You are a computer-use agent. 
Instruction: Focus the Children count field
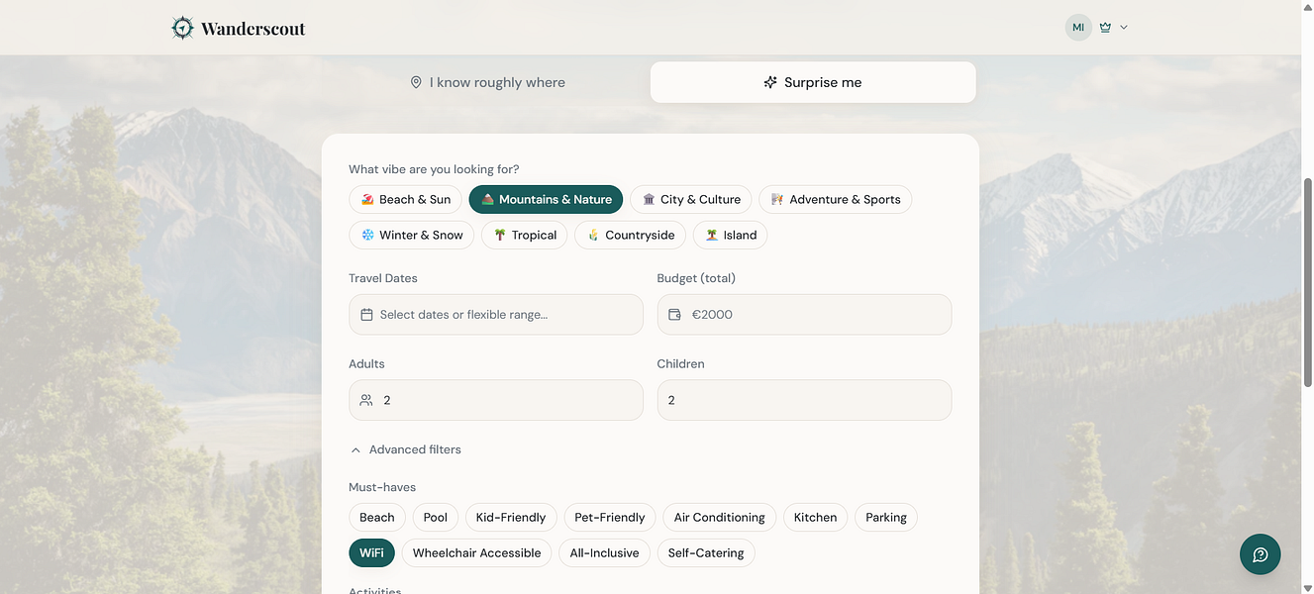coord(804,400)
